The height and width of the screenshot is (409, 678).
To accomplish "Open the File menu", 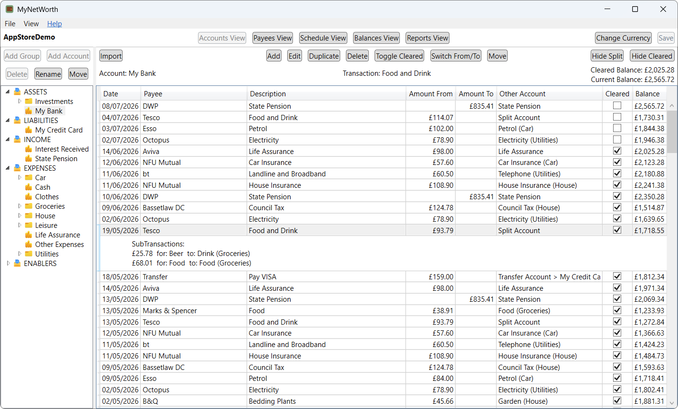I will [10, 23].
